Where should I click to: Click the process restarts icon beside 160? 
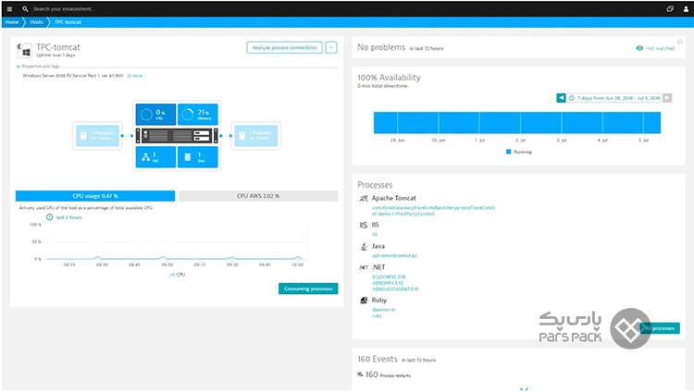tap(360, 374)
